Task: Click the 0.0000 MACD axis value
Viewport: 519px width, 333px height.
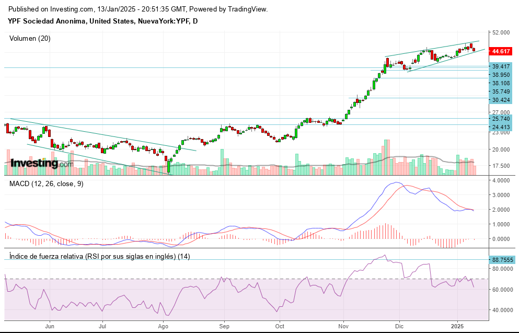Action: click(501, 239)
